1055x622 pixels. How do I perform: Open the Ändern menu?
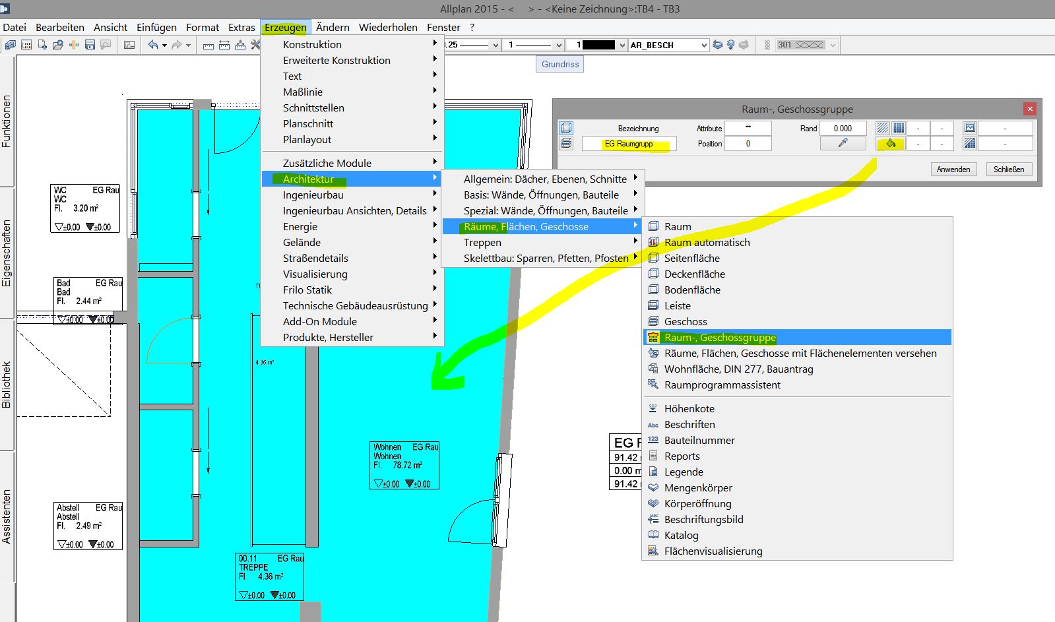pos(333,27)
